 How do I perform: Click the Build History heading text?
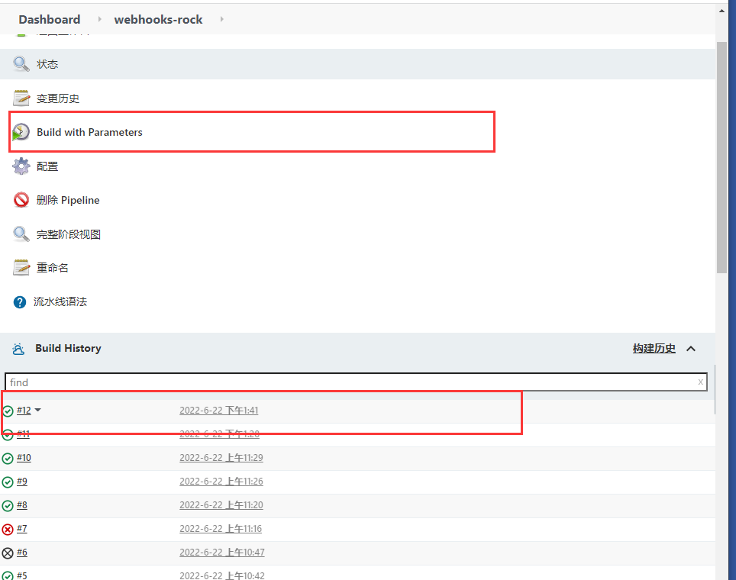coord(68,348)
